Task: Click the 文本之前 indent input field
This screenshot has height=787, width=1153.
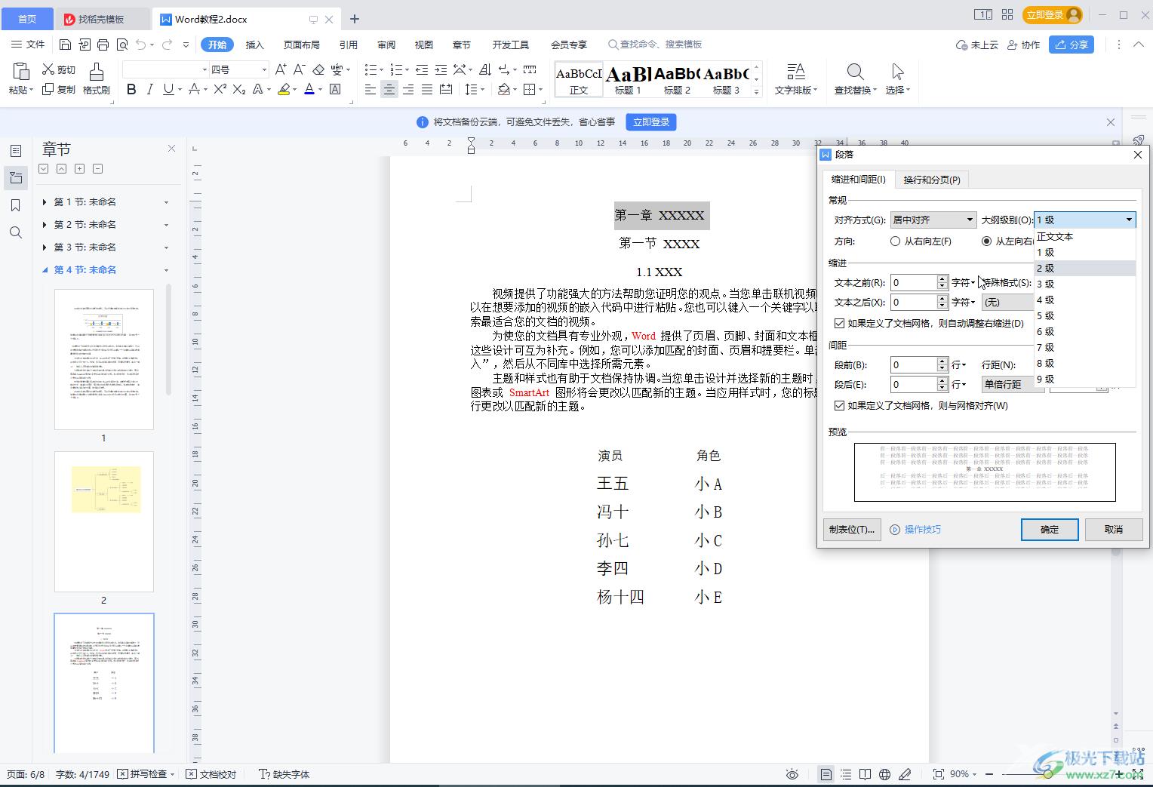Action: pyautogui.click(x=913, y=282)
